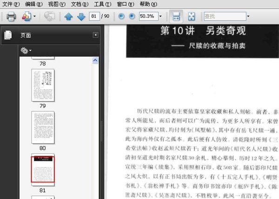Open the 工具 (Tools) menu

(x=102, y=4)
